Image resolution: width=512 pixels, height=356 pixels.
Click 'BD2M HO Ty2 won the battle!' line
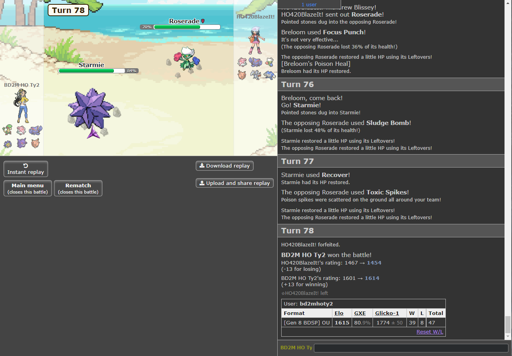[x=326, y=255]
